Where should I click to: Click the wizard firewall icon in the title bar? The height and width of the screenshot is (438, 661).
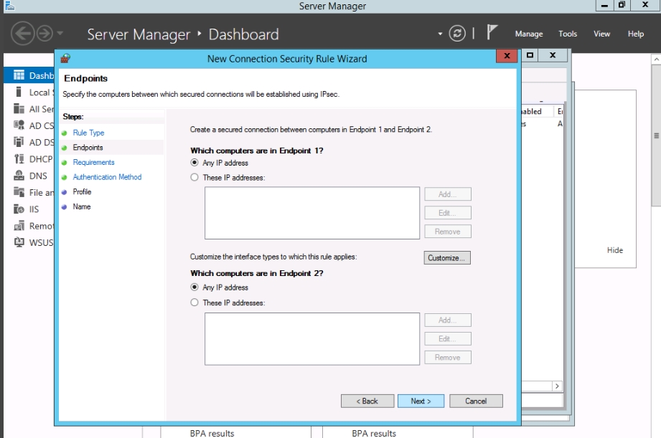click(65, 59)
